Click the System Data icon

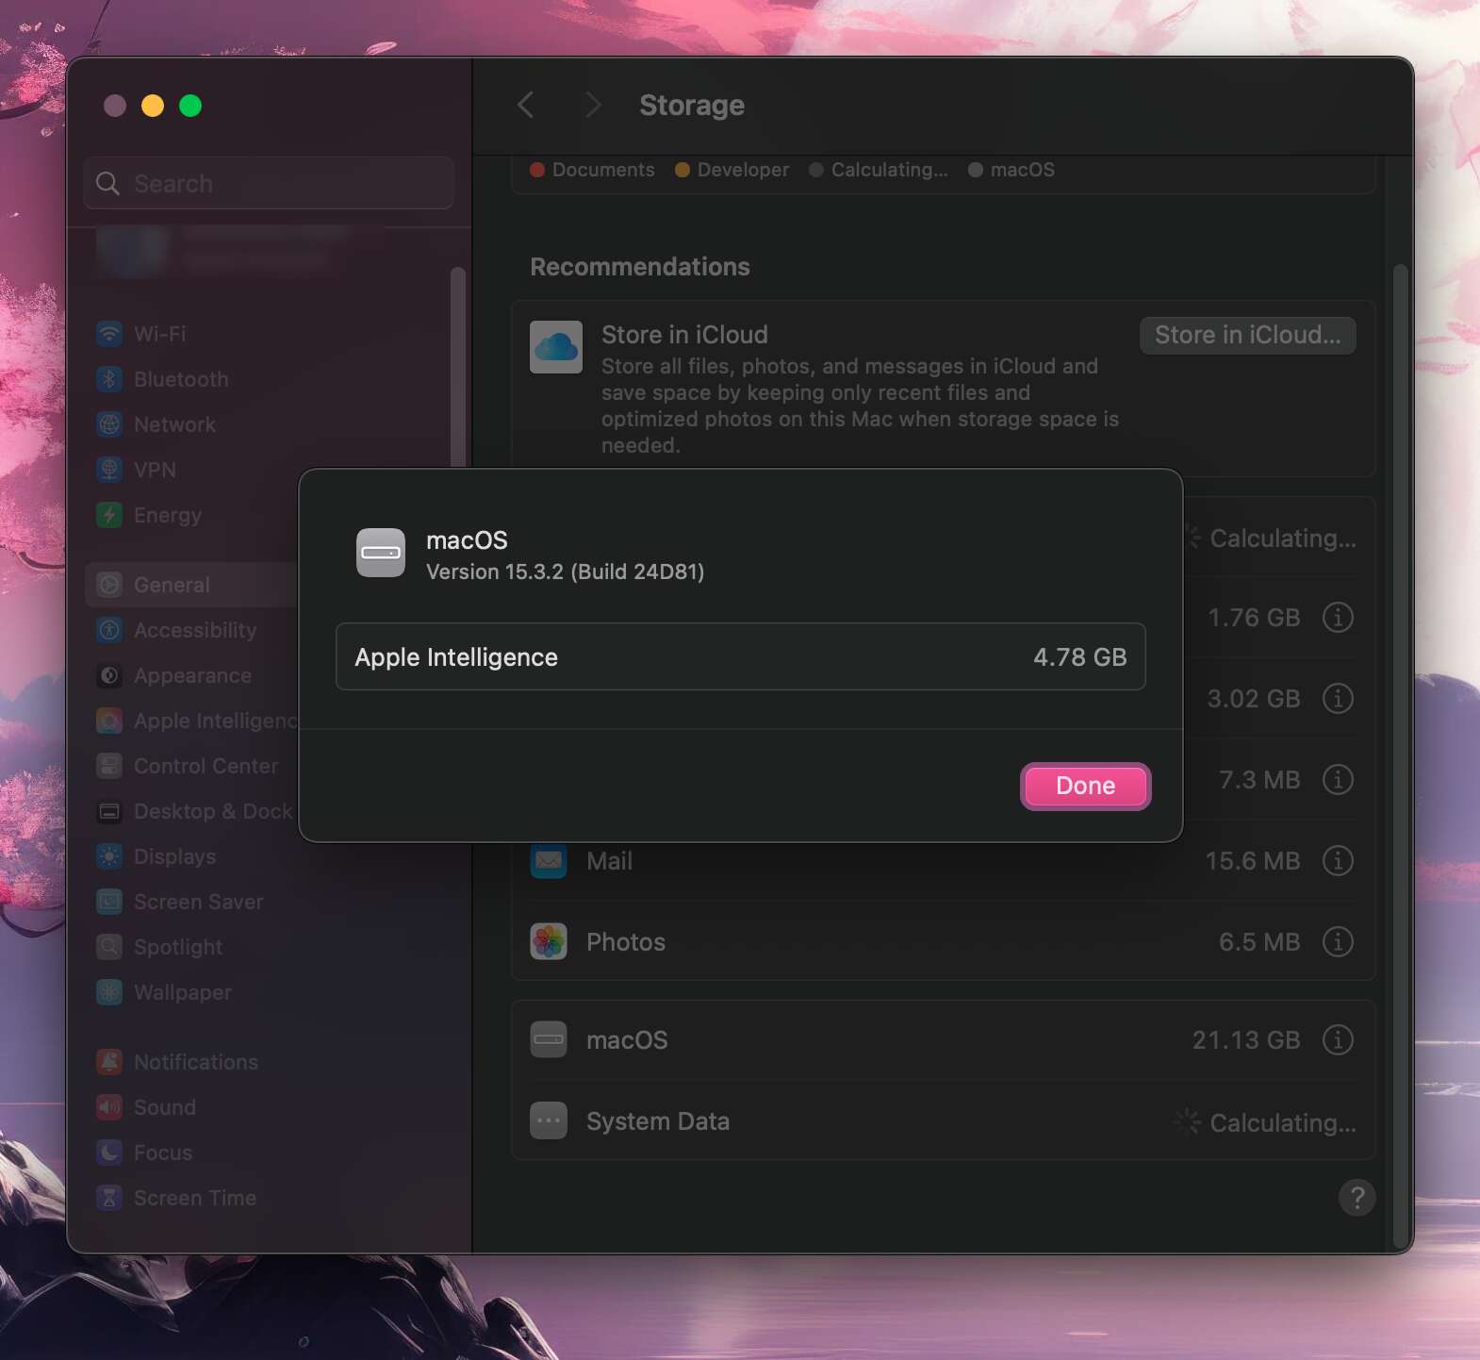(549, 1120)
